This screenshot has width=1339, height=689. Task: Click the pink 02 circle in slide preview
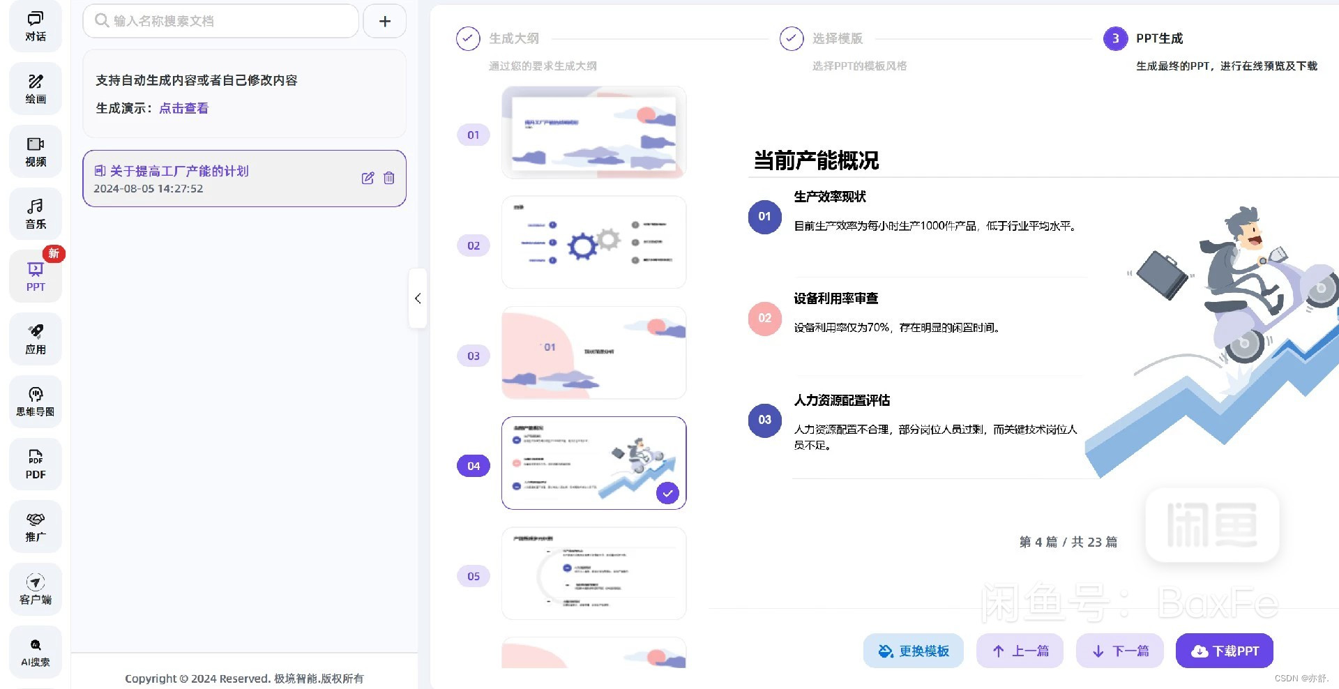[764, 318]
